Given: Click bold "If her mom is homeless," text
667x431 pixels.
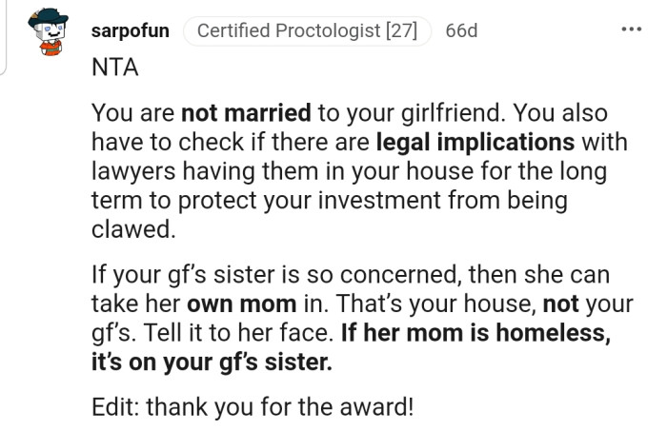Looking at the screenshot, I should (x=503, y=336).
